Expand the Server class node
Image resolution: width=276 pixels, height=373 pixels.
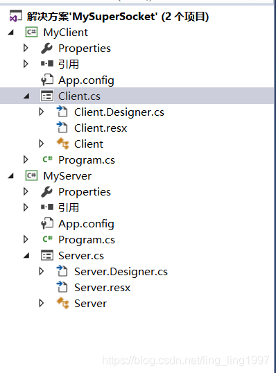click(x=42, y=303)
